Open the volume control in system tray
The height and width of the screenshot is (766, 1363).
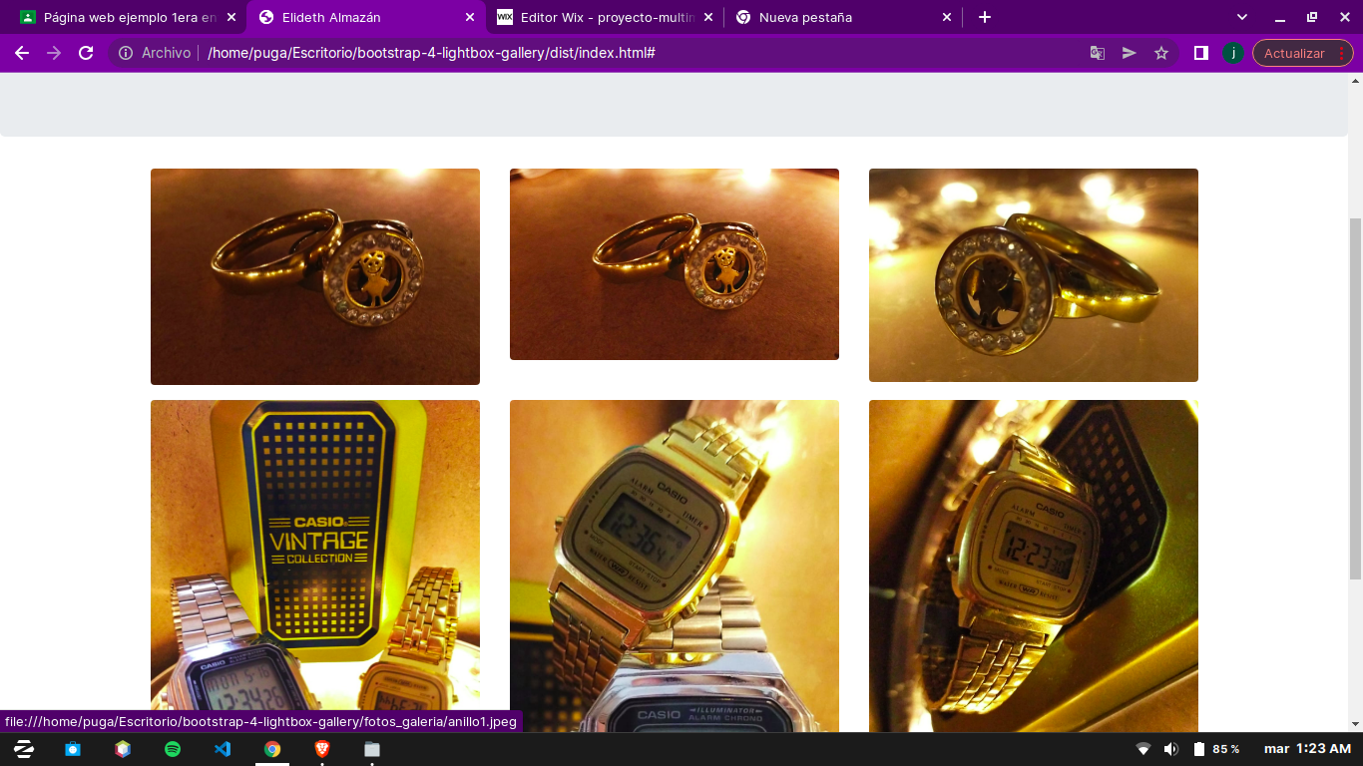coord(1170,749)
